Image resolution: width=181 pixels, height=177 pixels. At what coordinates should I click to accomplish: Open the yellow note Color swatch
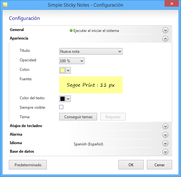pos(65,70)
